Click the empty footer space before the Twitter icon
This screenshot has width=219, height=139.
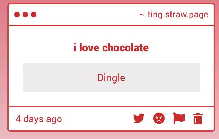point(97,119)
